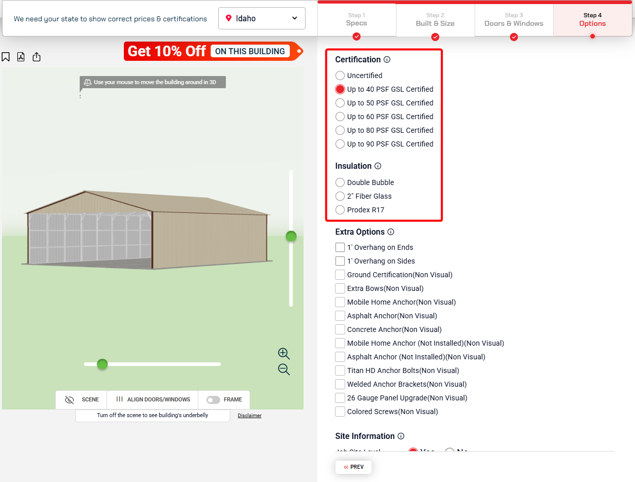Check Concrete Anchor option

[340, 329]
